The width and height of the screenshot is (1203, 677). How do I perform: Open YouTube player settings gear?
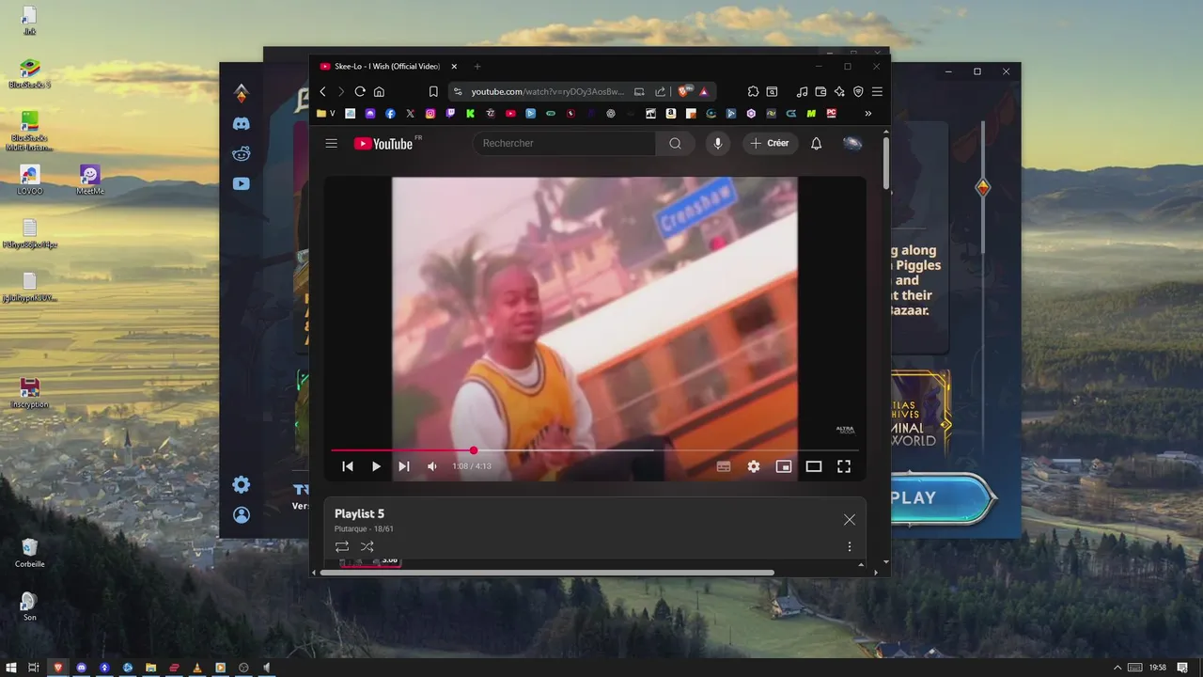(754, 466)
